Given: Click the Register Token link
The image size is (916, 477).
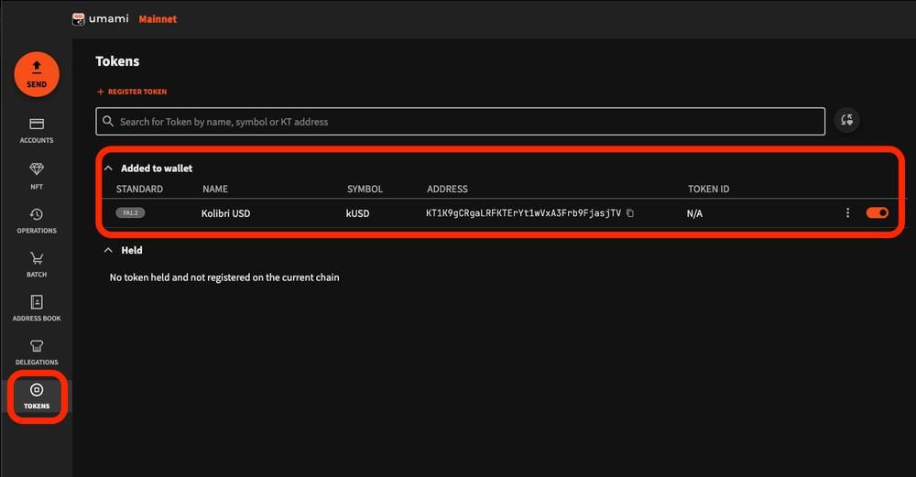Looking at the screenshot, I should tap(132, 92).
